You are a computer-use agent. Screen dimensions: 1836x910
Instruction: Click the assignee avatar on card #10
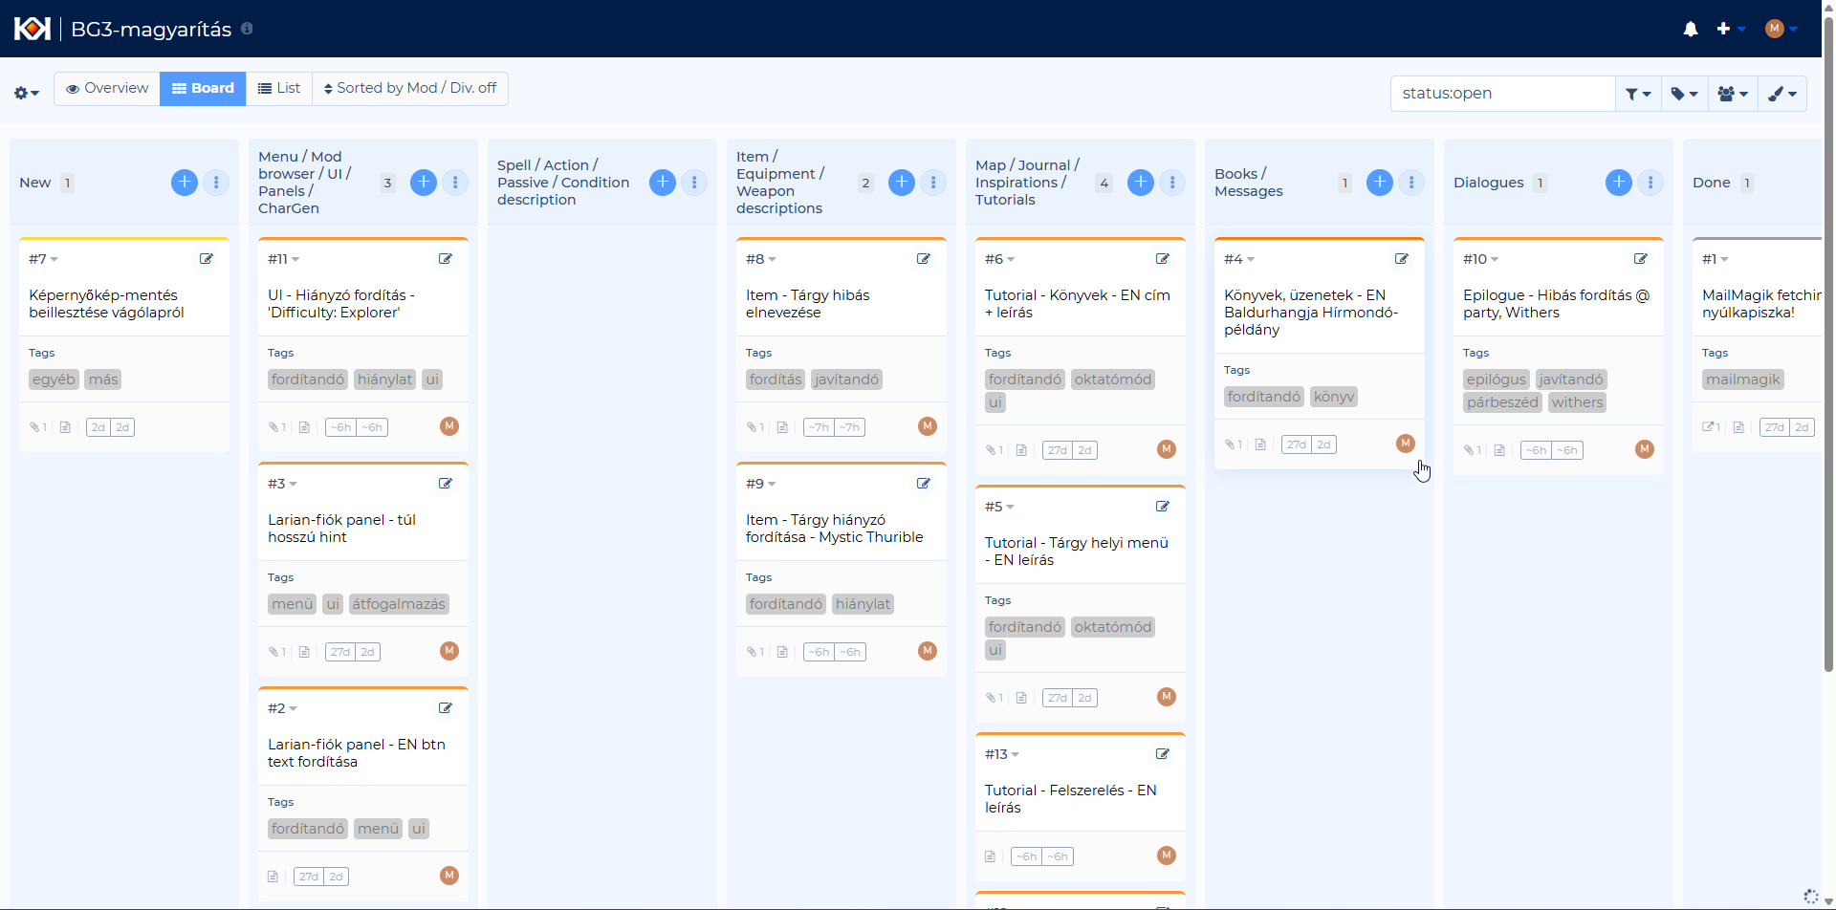click(x=1645, y=449)
